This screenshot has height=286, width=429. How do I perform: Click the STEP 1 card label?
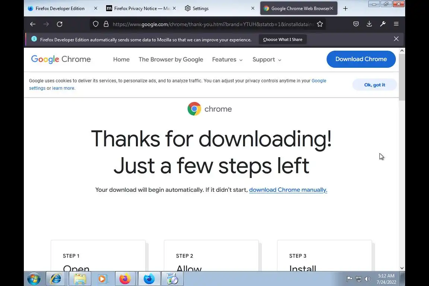click(x=71, y=256)
